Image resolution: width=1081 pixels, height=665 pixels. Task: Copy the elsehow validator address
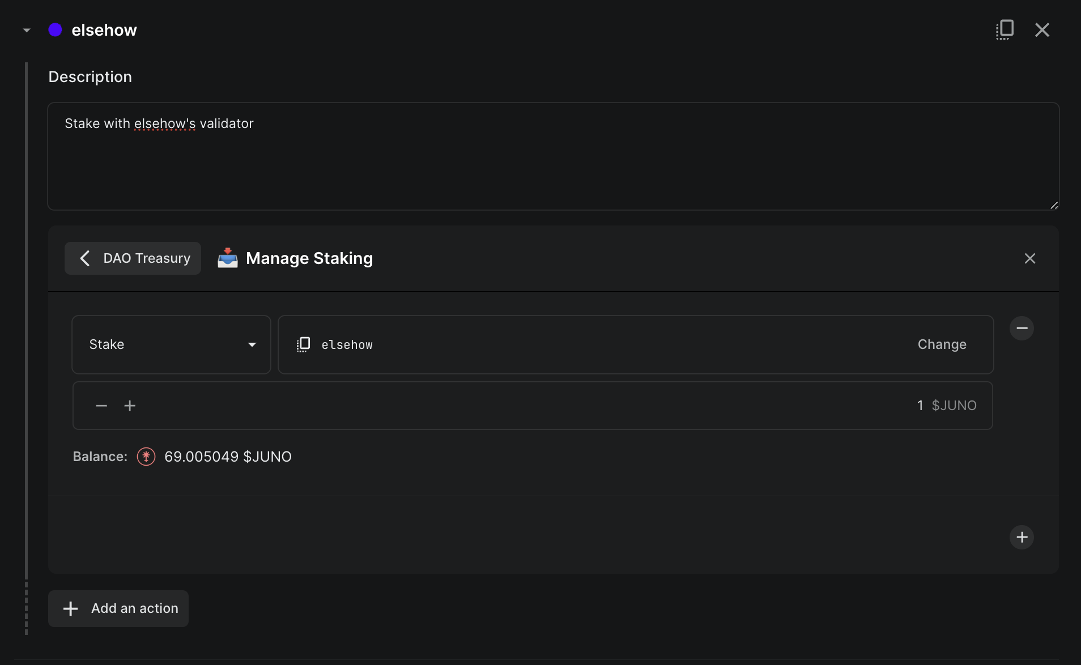(x=304, y=344)
